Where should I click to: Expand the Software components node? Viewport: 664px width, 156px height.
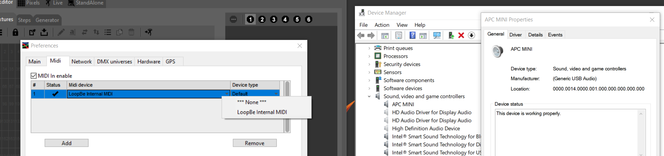tap(369, 80)
